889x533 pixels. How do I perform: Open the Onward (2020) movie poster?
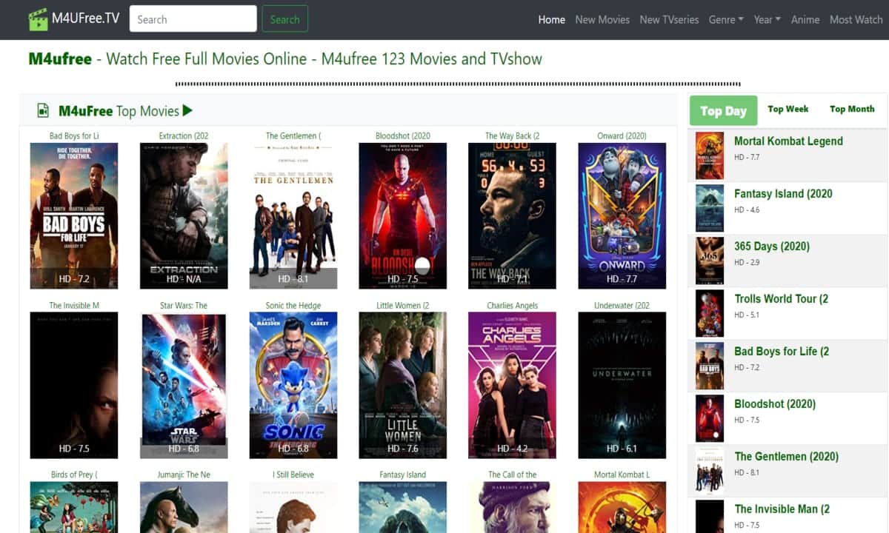[622, 215]
